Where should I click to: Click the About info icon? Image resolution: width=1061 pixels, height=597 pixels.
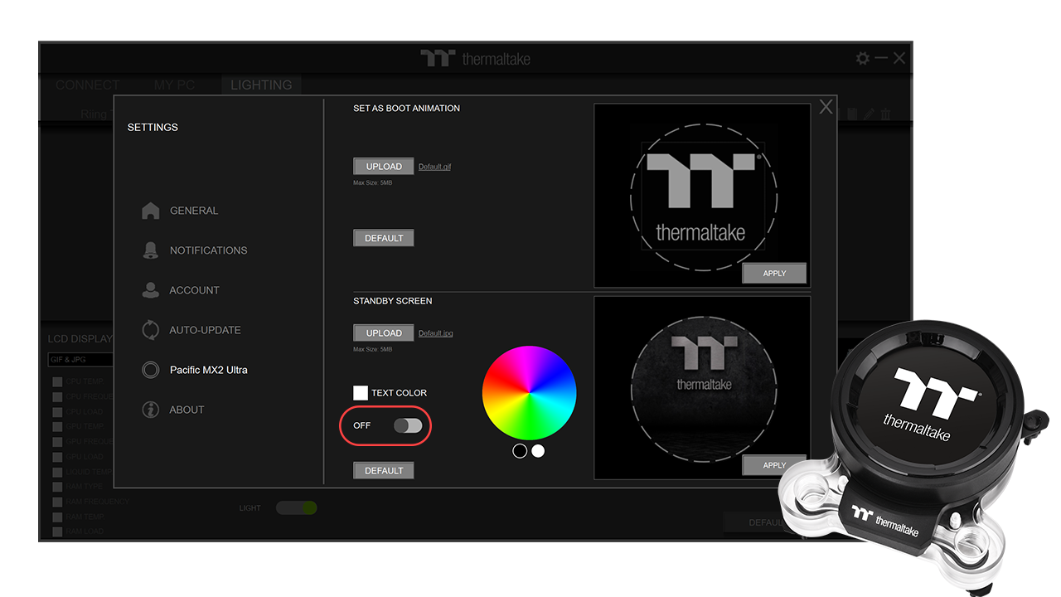coord(150,410)
